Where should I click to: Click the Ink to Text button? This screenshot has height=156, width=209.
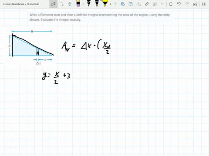pyautogui.click(x=139, y=4)
